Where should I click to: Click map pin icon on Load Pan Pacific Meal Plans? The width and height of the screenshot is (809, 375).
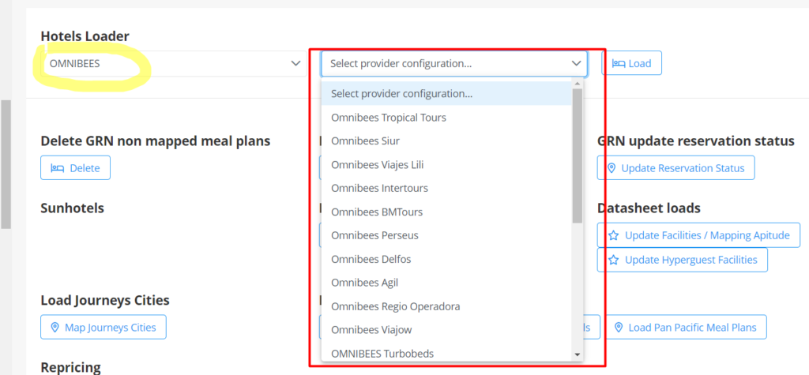tap(620, 328)
